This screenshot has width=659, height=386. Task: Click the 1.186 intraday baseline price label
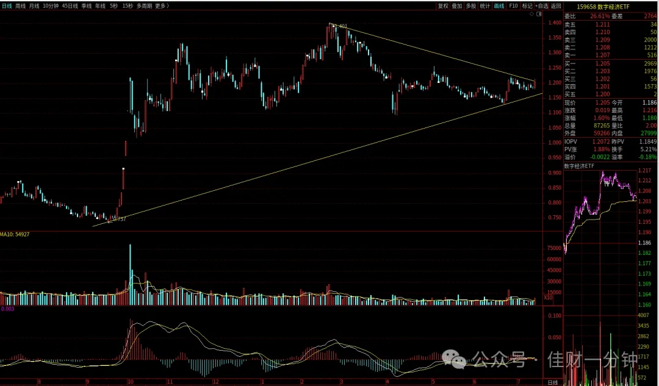point(645,243)
